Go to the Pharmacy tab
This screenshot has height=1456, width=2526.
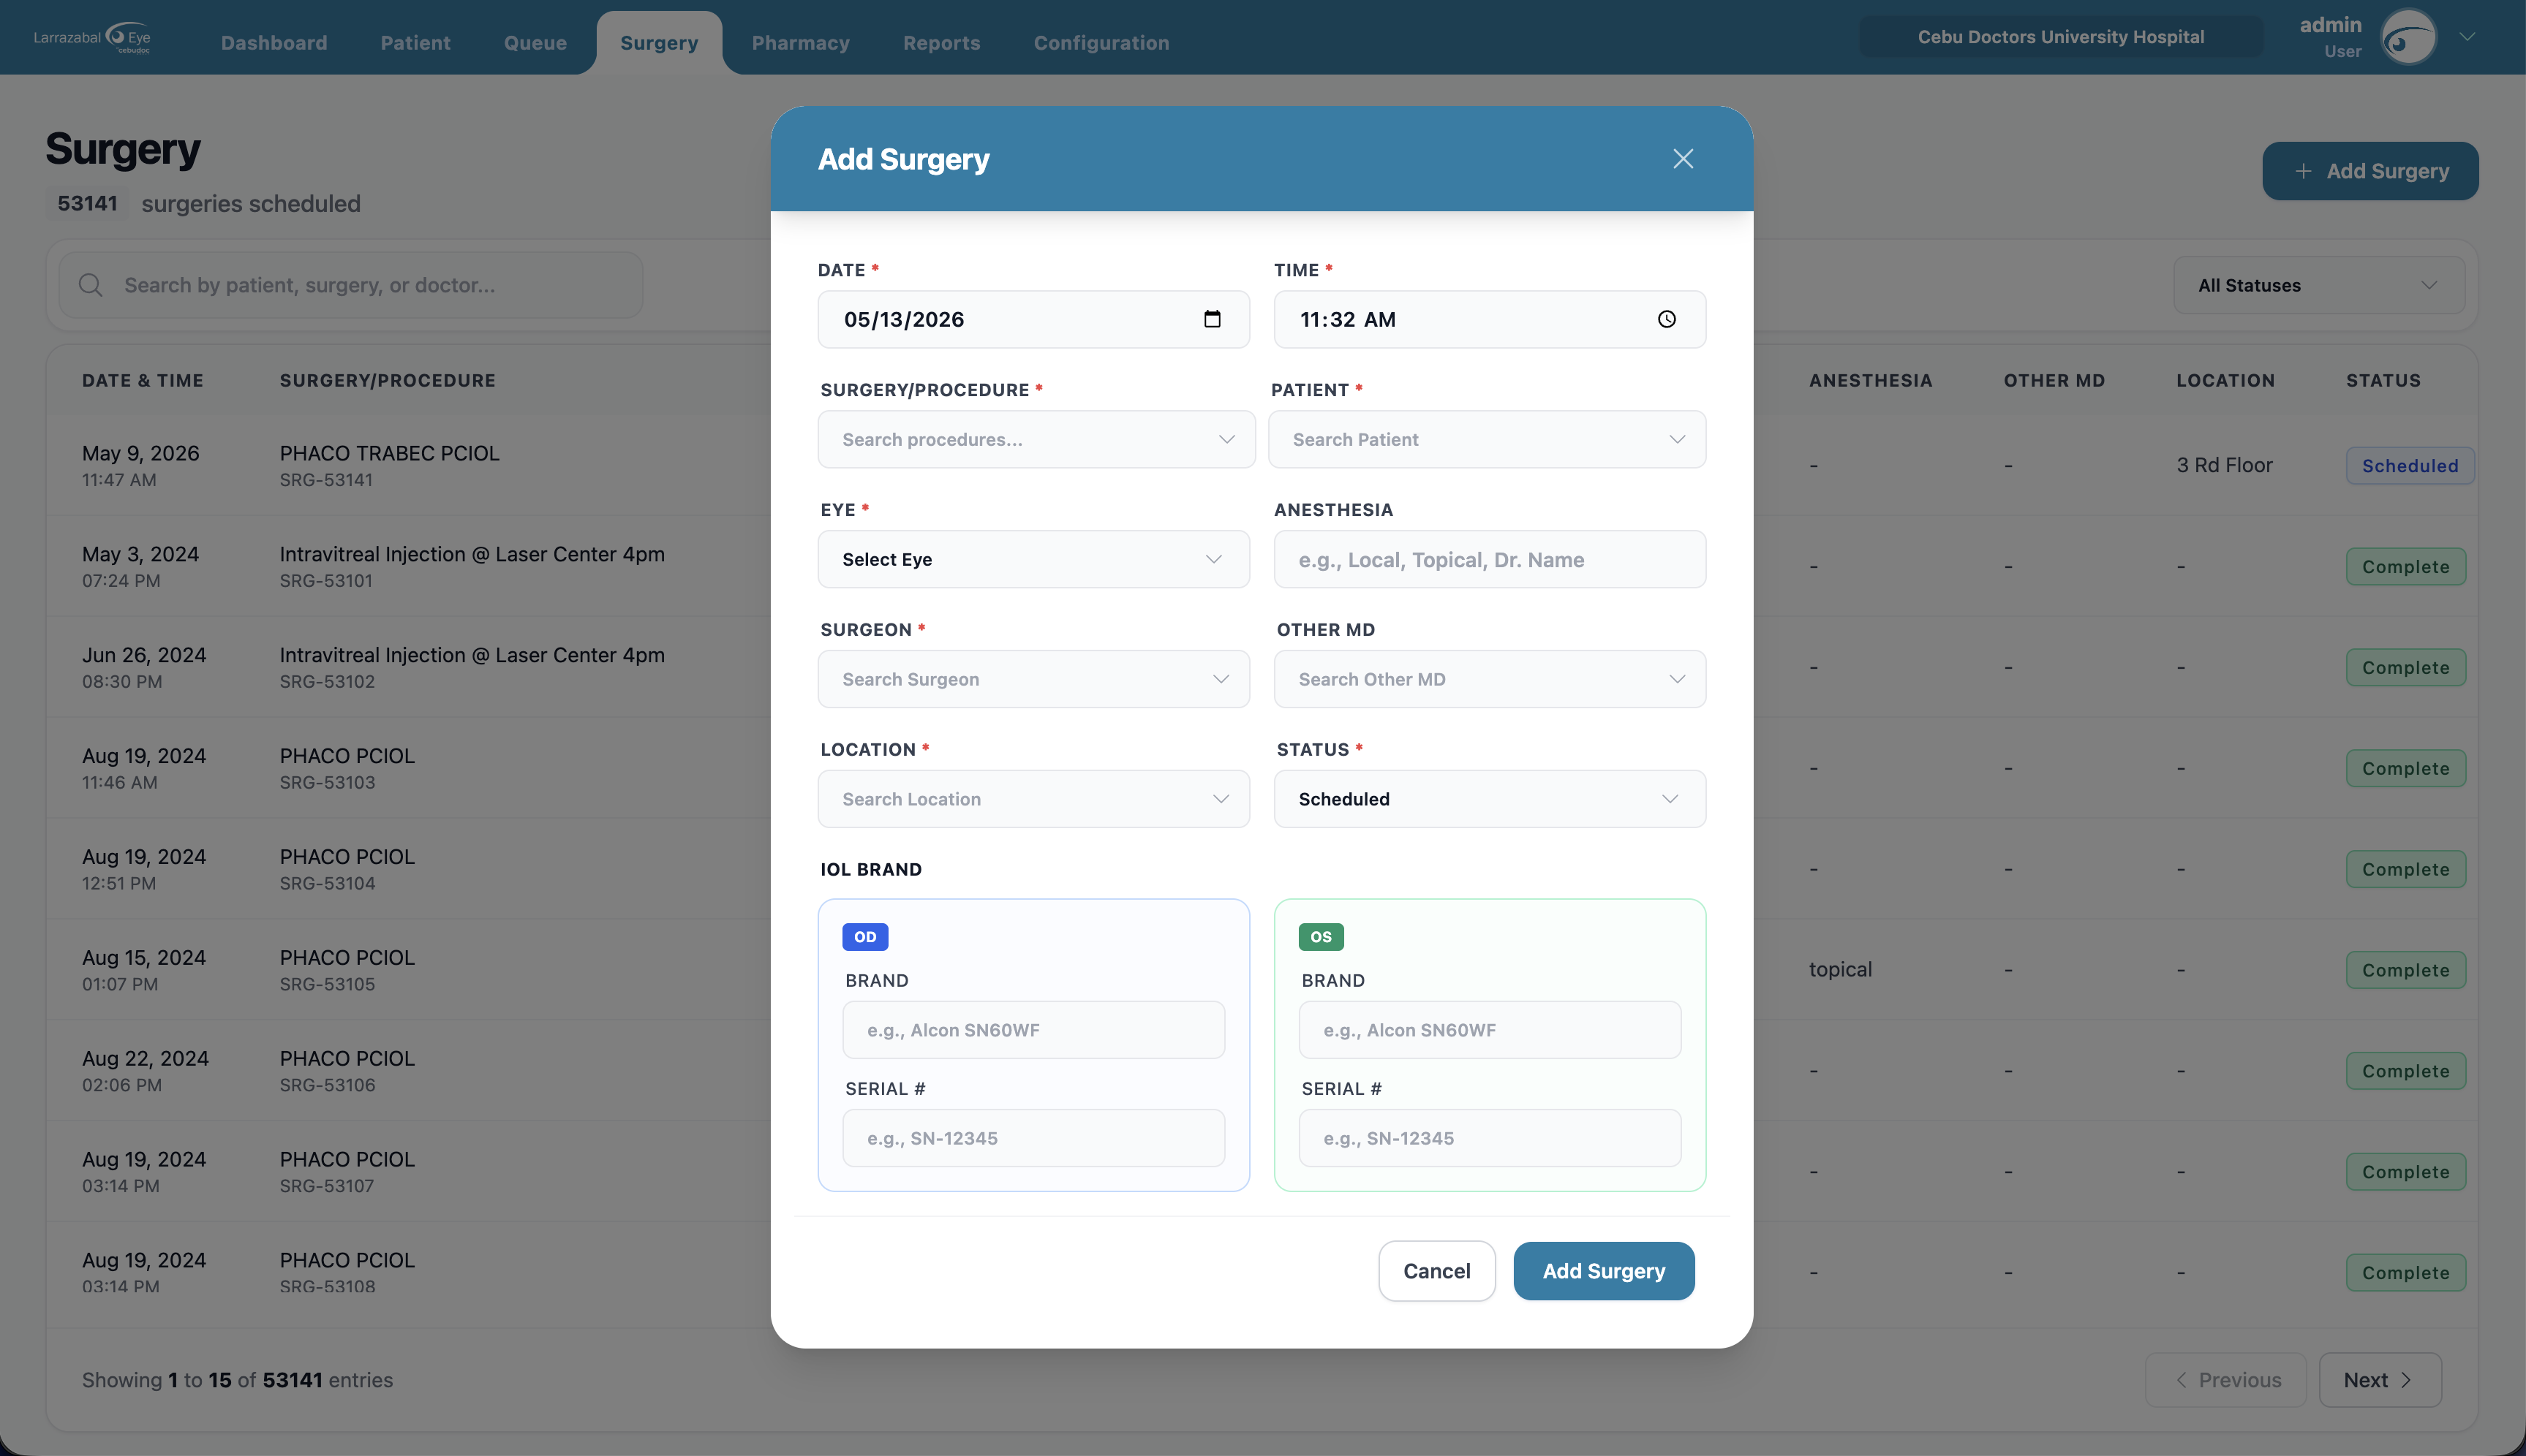pyautogui.click(x=800, y=43)
